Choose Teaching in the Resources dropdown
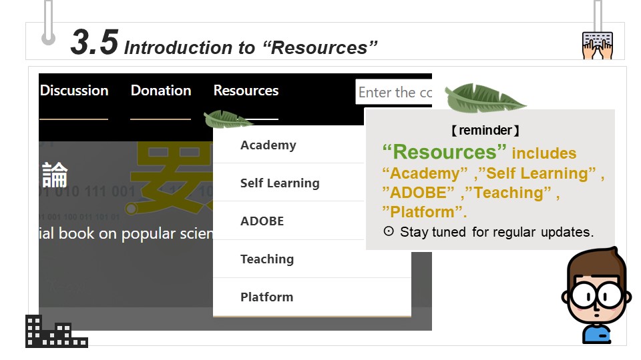Screen dimensions: 641x360 point(267,259)
